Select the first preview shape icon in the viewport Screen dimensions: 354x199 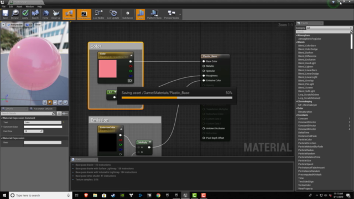coord(45,102)
